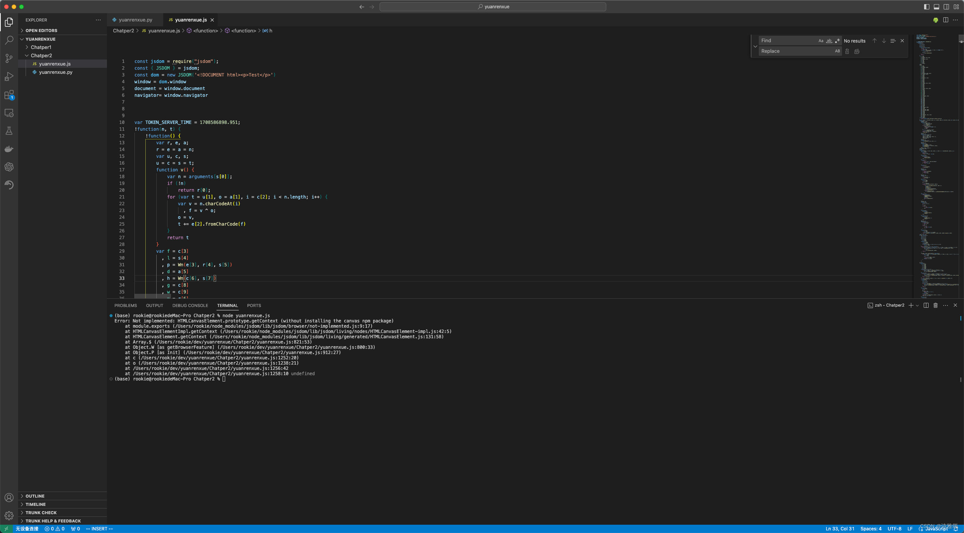Expand the OUTLINE section
This screenshot has width=964, height=533.
click(x=63, y=496)
